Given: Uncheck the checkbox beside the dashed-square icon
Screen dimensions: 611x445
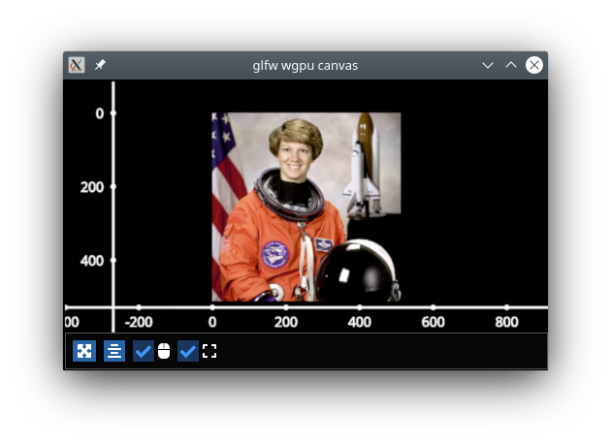Looking at the screenshot, I should 188,351.
